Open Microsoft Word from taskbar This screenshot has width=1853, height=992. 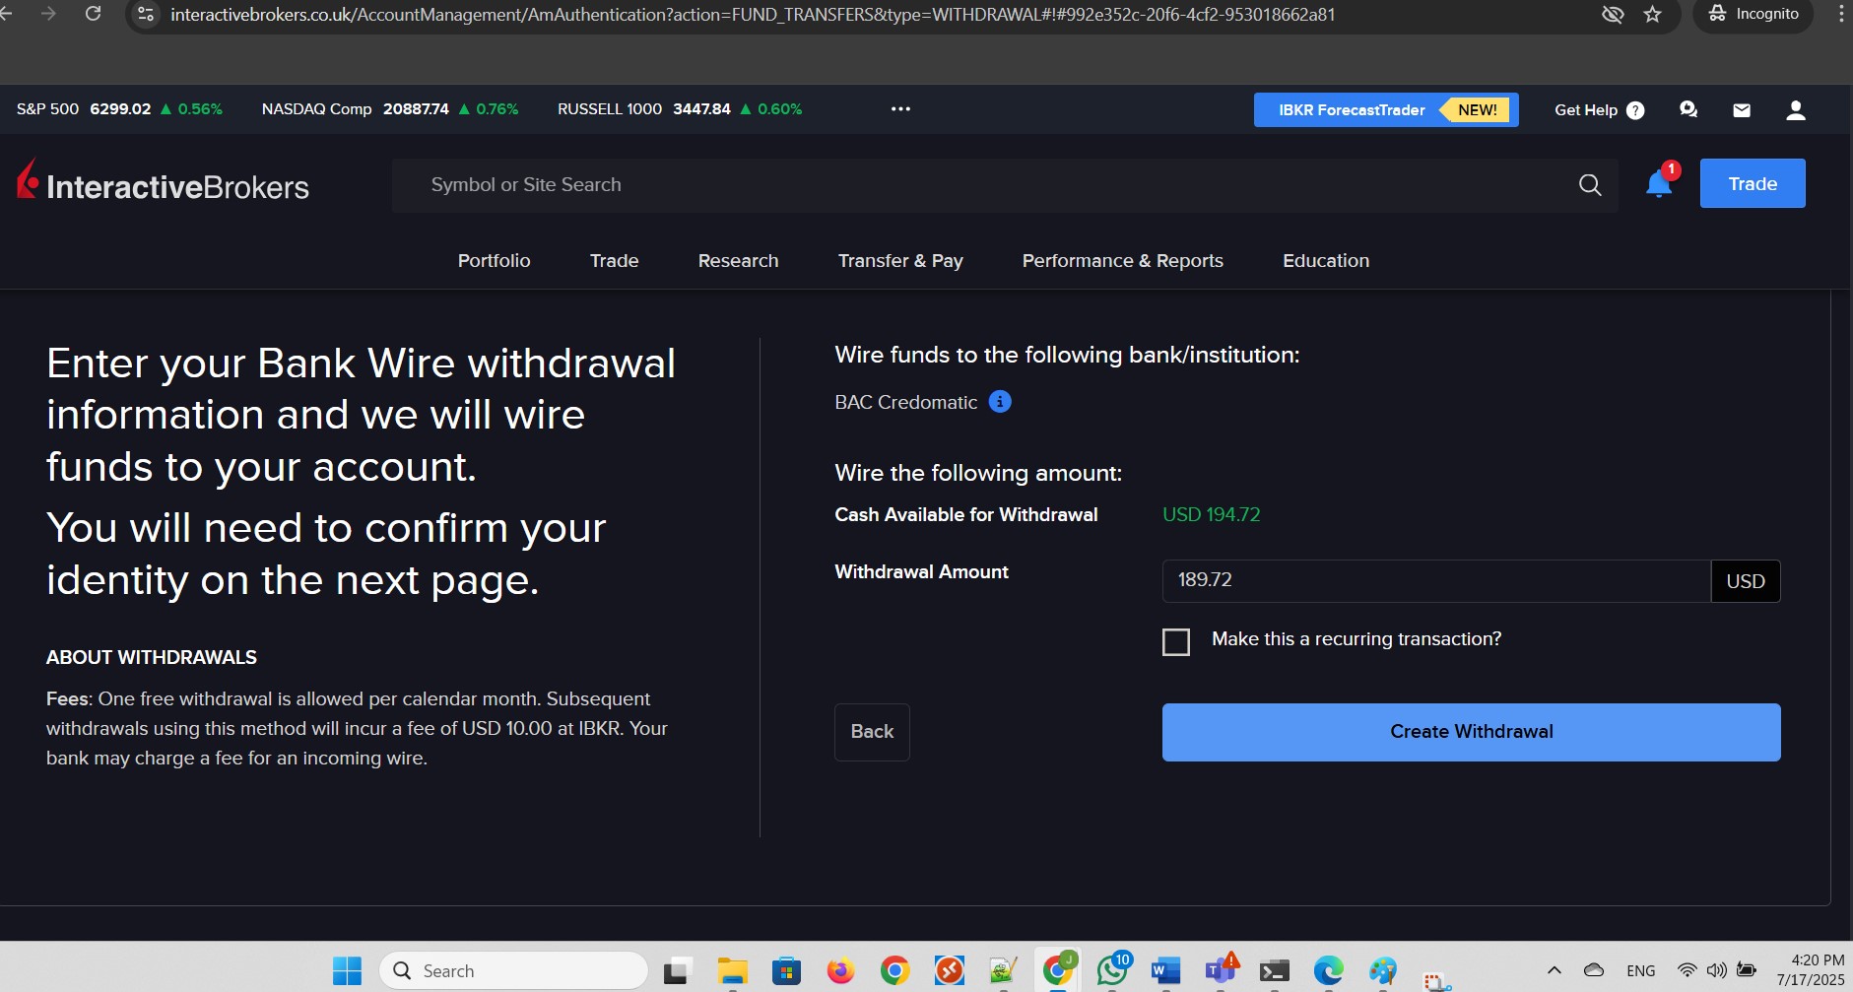tap(1166, 971)
